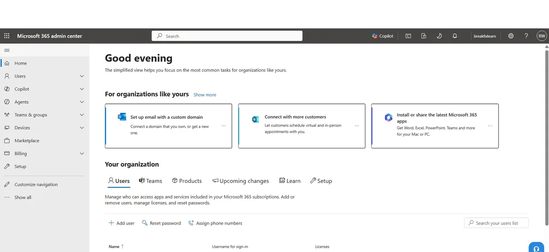Viewport: 549px width, 252px height.
Task: Click the Microsoft 365 admin center title
Action: pyautogui.click(x=49, y=36)
